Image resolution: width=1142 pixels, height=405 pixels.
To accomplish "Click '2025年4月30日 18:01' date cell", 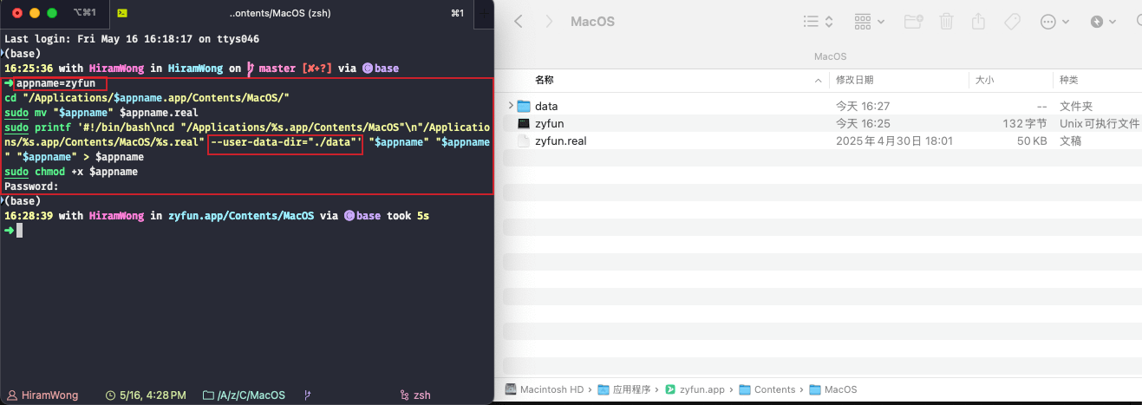I will click(x=894, y=140).
